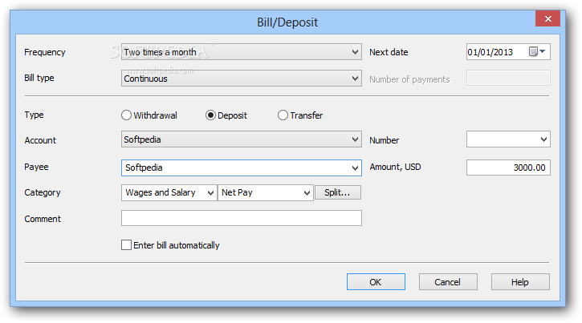The image size is (582, 323).
Task: Close the Bill/Deposit dialog
Action: [547, 18]
